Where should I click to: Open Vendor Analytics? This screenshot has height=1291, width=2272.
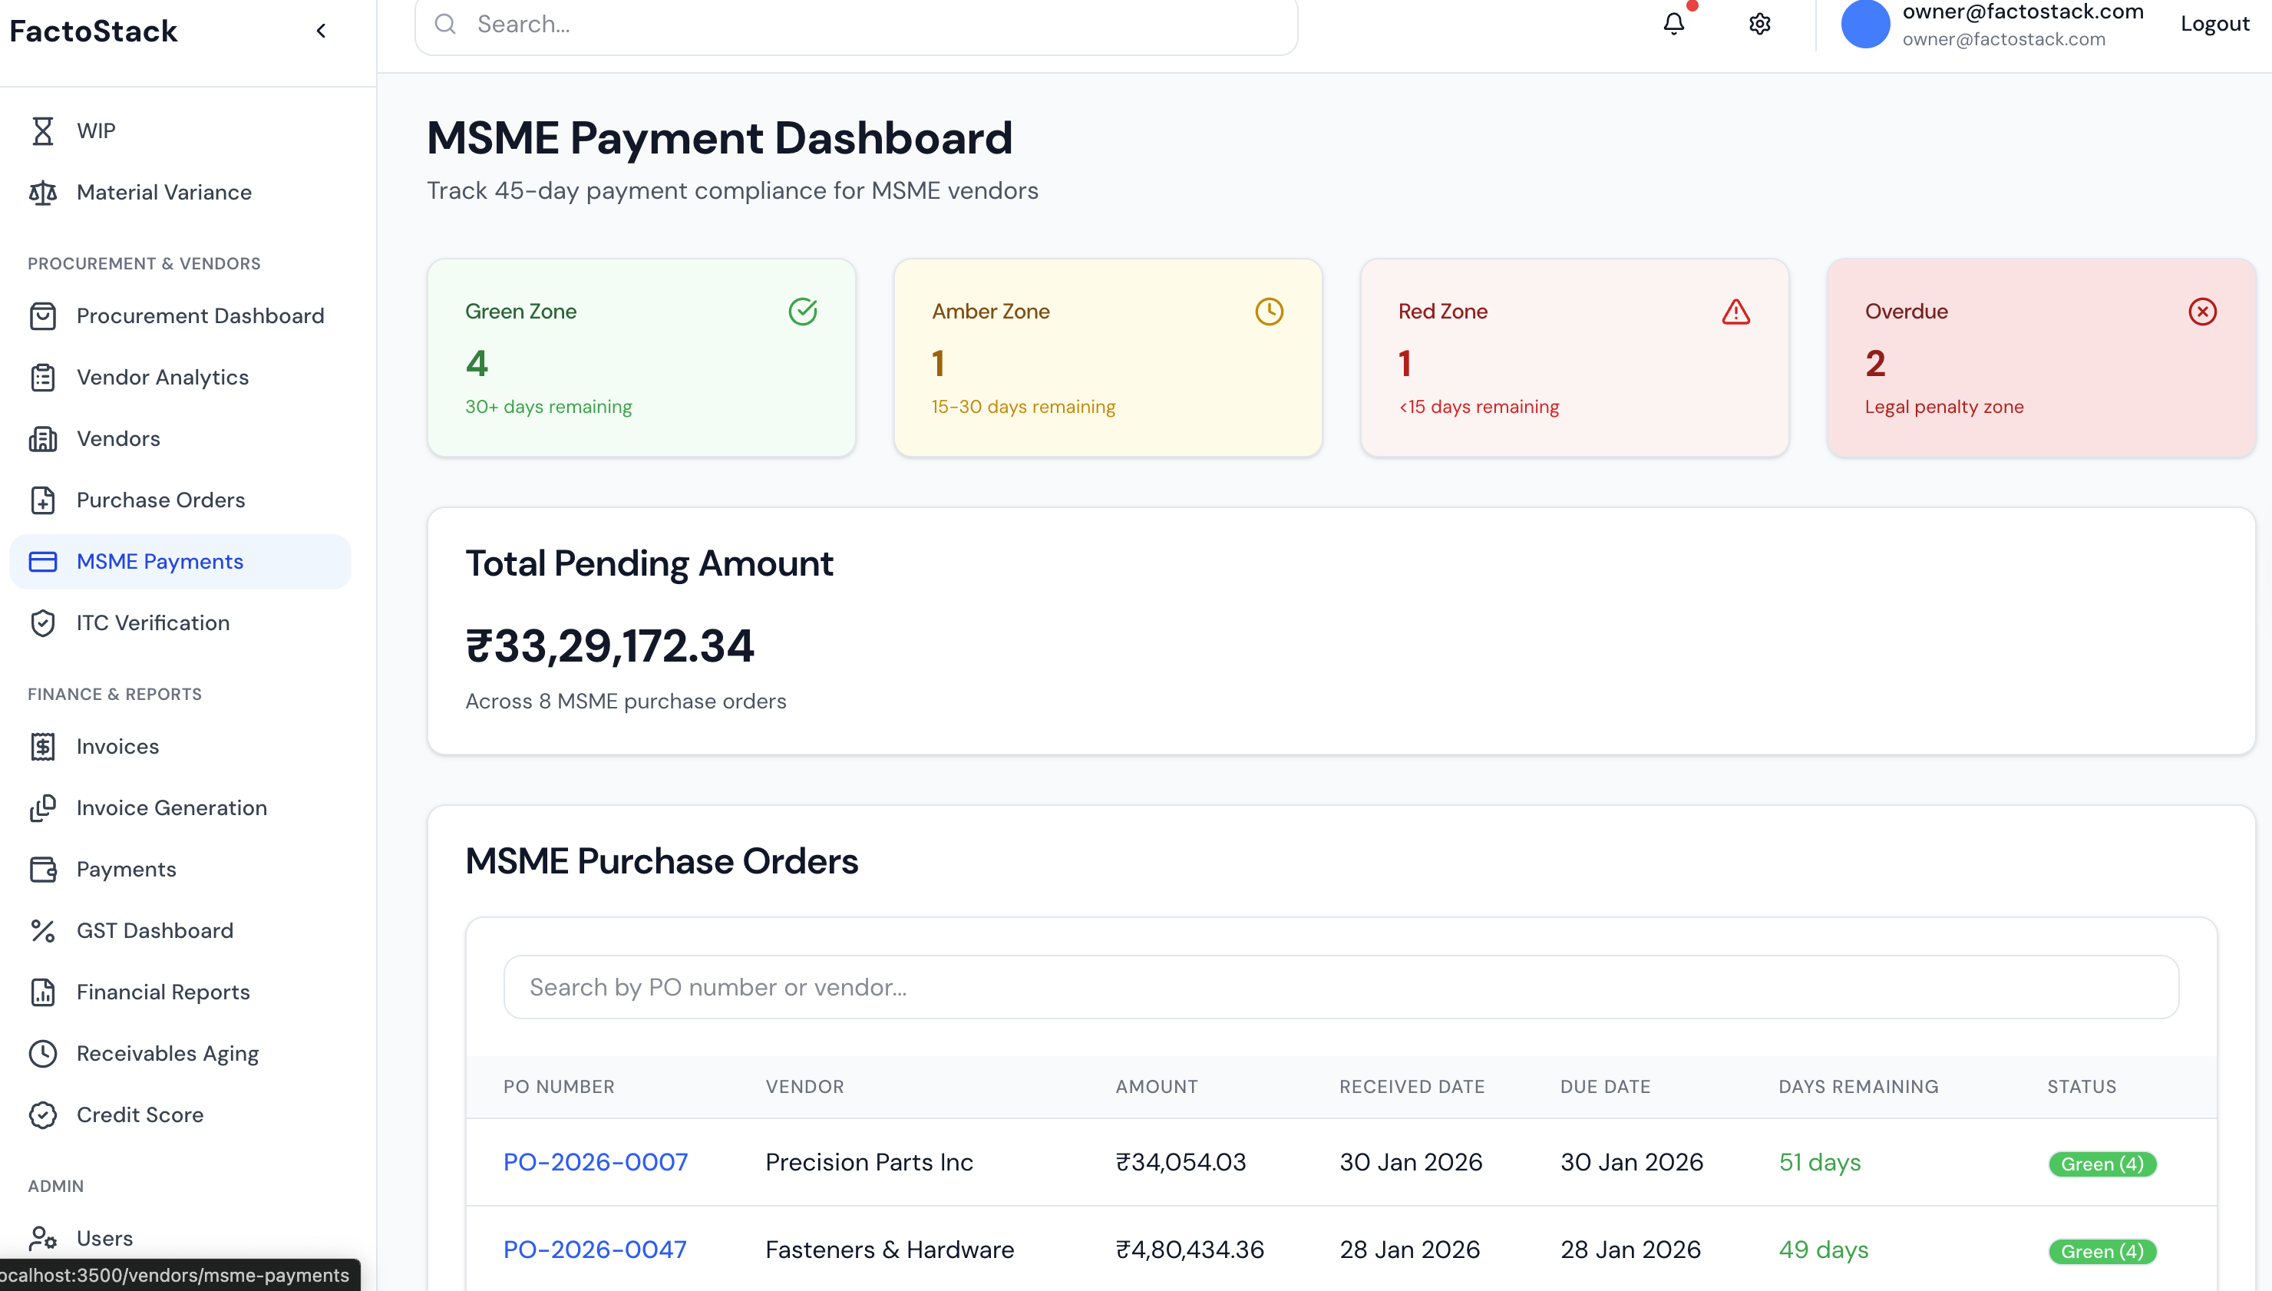pyautogui.click(x=180, y=377)
